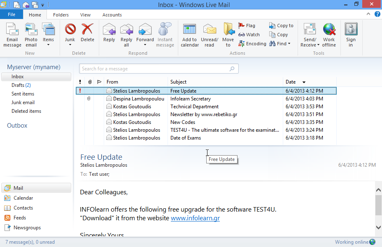
Task: Open the New Codes message
Action: pyautogui.click(x=206, y=122)
